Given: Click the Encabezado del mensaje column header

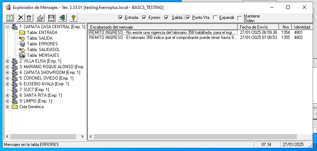Looking at the screenshot, I should (x=162, y=27).
